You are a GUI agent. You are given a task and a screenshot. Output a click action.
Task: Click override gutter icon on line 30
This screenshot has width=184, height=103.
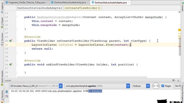click(11, 41)
